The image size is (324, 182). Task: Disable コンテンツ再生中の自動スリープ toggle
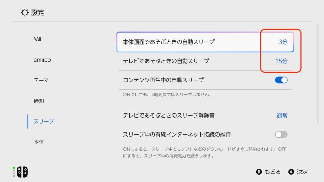point(281,80)
